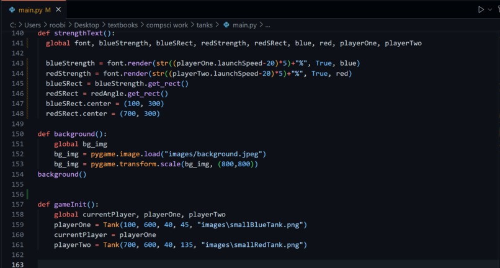Click the "images\smallBlueTank.png" string
500x268 pixels.
click(250, 225)
